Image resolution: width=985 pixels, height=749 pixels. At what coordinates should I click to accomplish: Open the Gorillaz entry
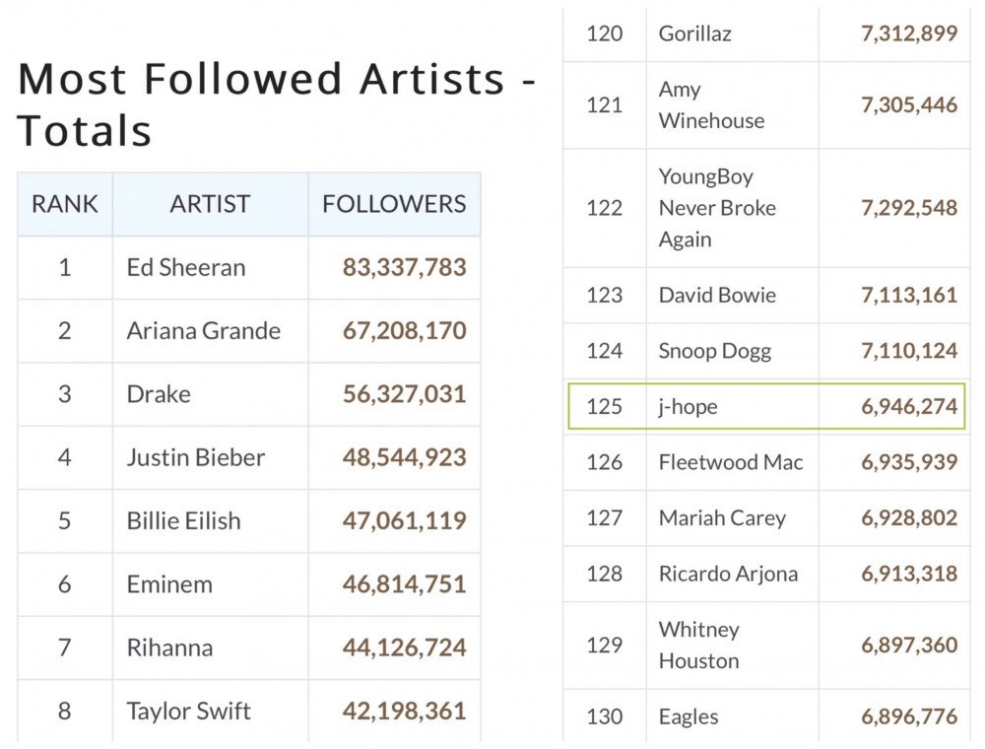[x=695, y=34]
